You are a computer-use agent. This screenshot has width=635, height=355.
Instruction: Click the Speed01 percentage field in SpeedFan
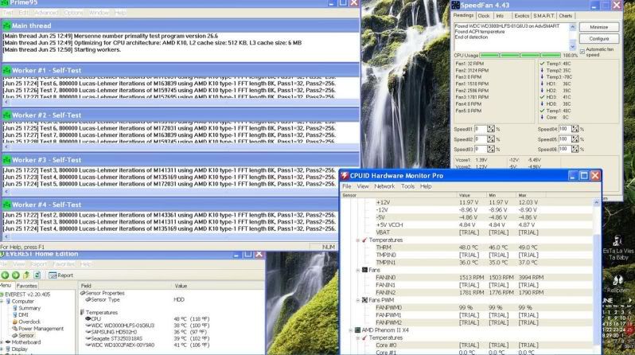coord(484,128)
